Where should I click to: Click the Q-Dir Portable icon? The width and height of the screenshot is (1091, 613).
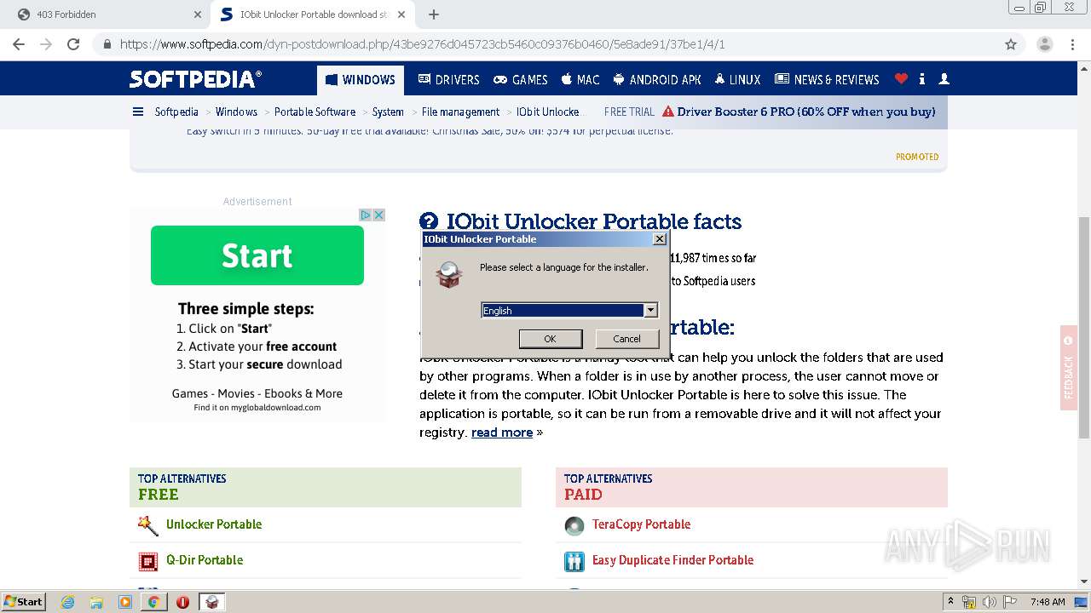(148, 561)
